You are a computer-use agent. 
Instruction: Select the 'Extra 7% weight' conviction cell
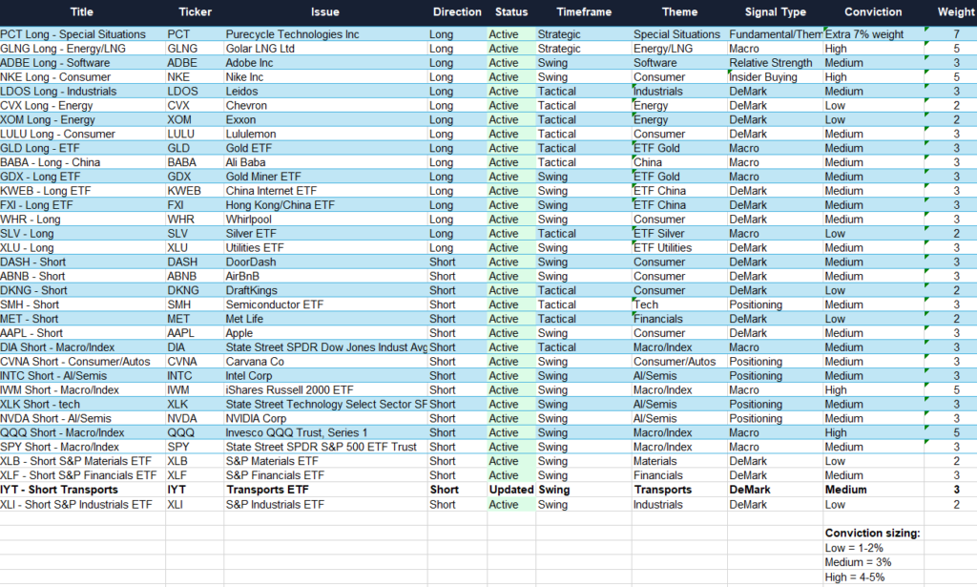(873, 34)
